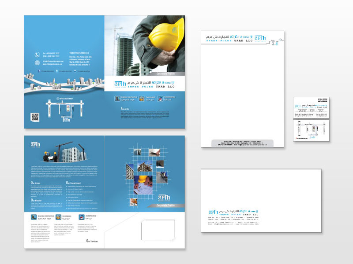Click the "Our Mission" heading
Image resolution: width=353 pixels, height=264 pixels.
(36, 200)
